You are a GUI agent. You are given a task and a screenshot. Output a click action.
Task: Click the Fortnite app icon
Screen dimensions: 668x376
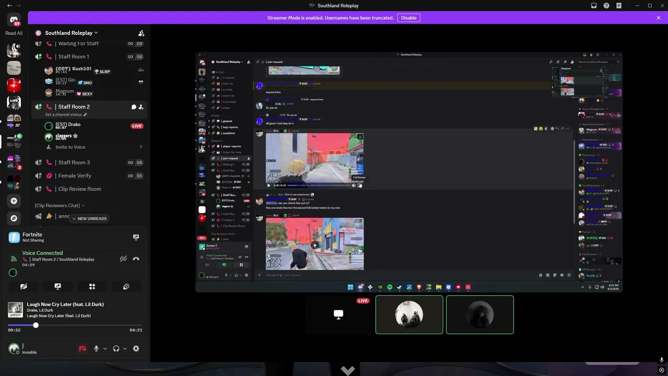[x=14, y=237]
